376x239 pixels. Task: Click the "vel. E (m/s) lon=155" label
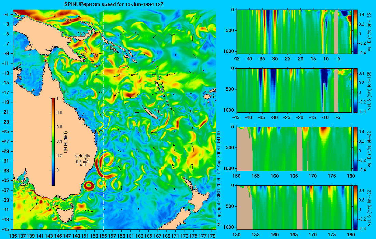tap(370, 32)
